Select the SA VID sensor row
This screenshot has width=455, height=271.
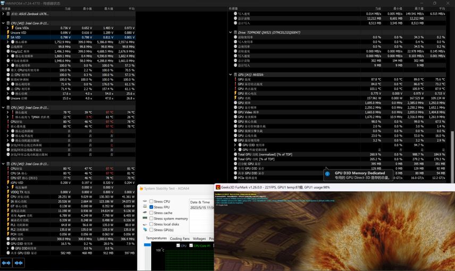pos(68,37)
